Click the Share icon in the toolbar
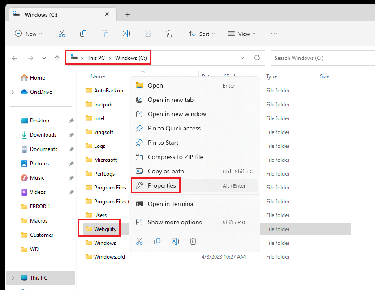This screenshot has height=290, width=375. 148,34
